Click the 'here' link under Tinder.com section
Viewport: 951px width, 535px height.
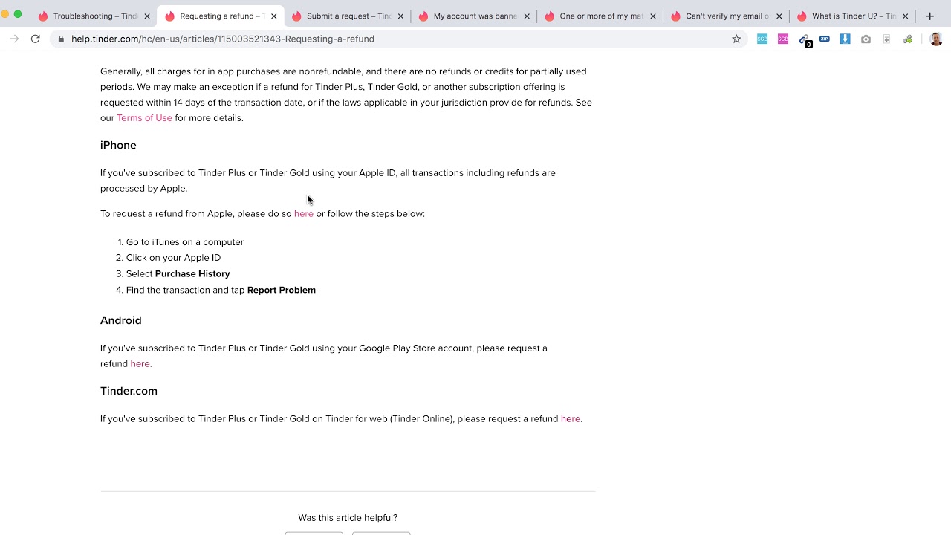pos(570,418)
